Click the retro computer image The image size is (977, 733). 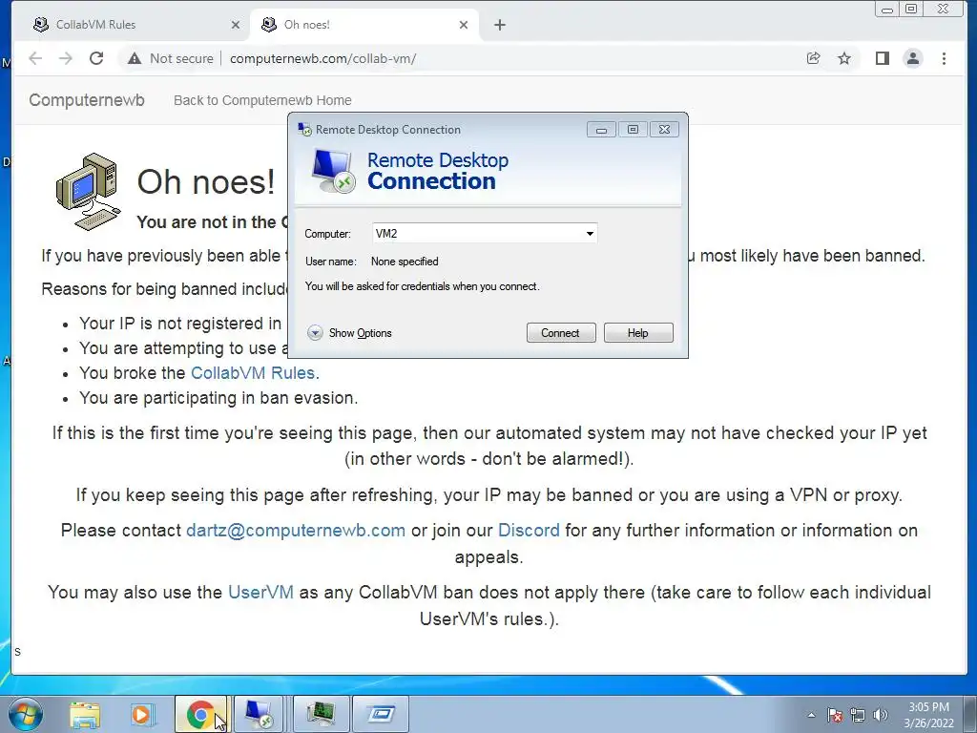[89, 192]
